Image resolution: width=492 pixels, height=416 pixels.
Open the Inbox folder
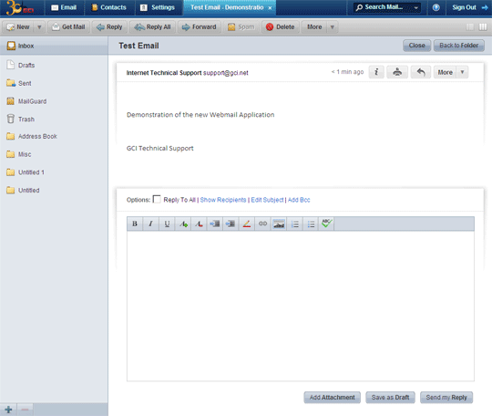point(54,46)
